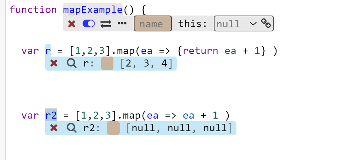Click the return keyword in first map call
The image size is (345, 160).
200,51
